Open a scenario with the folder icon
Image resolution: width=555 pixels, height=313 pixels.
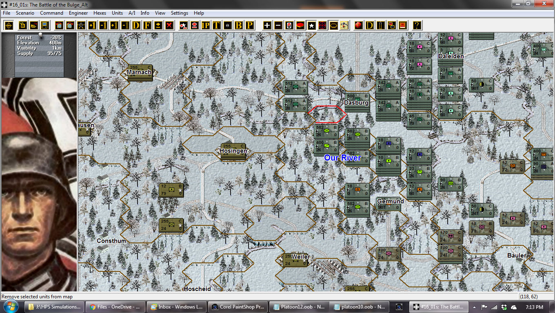(34, 25)
